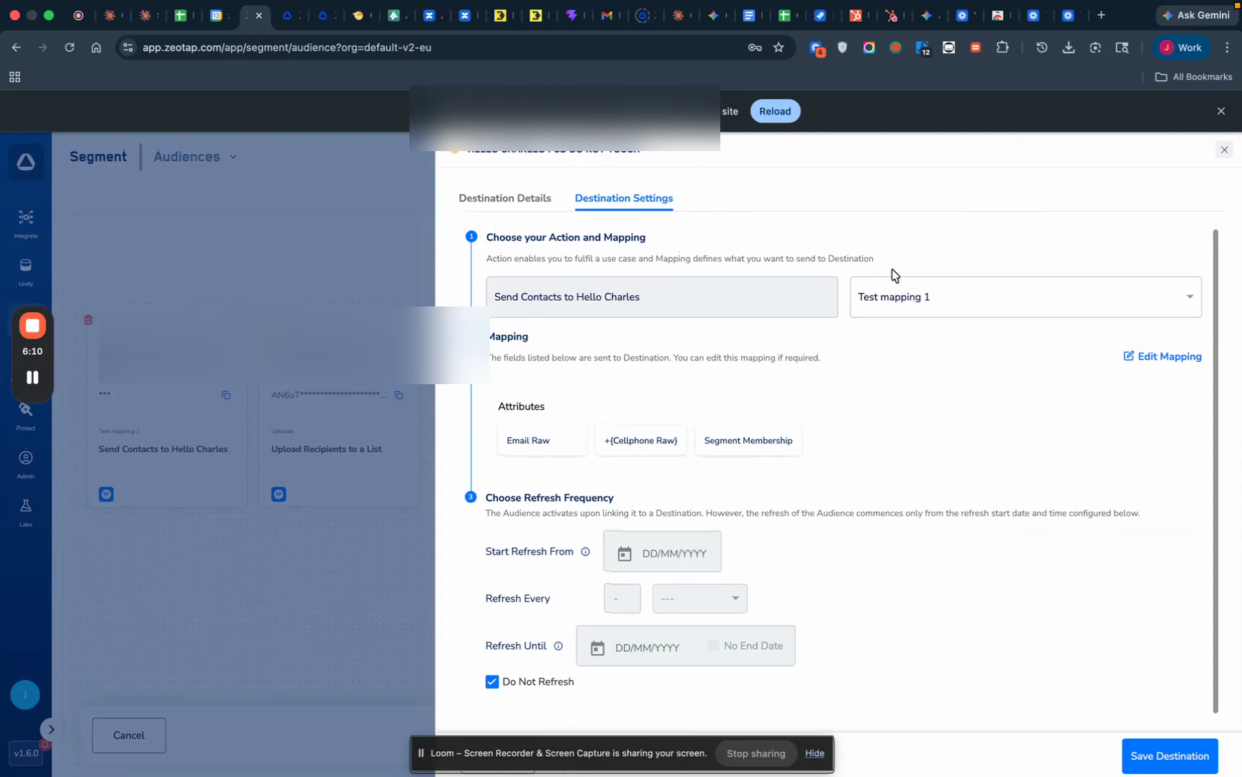
Task: Toggle the Do Not Refresh checkbox
Action: (x=492, y=682)
